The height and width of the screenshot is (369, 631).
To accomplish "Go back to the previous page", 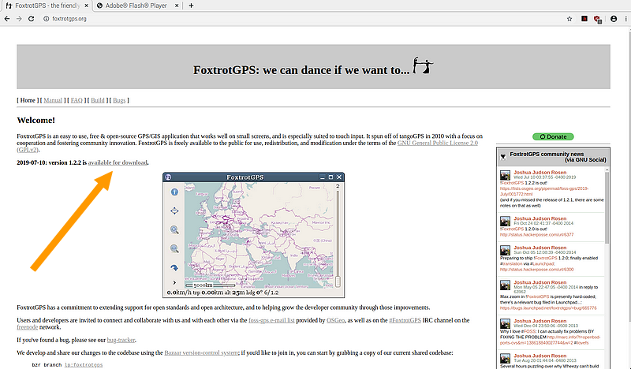I will pyautogui.click(x=7, y=18).
